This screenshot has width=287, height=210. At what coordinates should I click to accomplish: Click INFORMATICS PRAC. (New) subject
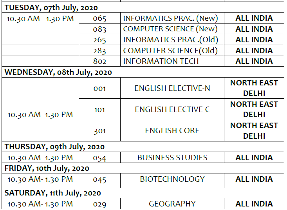click(x=170, y=18)
